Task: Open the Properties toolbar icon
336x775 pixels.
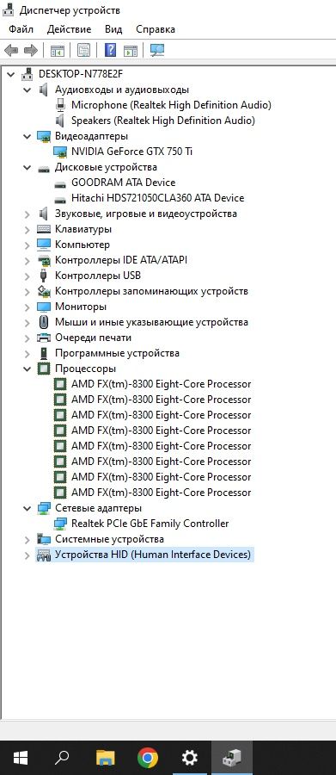Action: click(x=84, y=51)
